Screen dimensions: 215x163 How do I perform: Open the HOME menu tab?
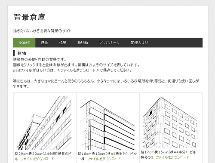coord(24,43)
